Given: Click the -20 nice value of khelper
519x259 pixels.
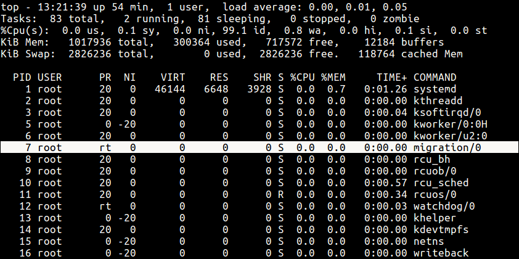Looking at the screenshot, I should [127, 218].
